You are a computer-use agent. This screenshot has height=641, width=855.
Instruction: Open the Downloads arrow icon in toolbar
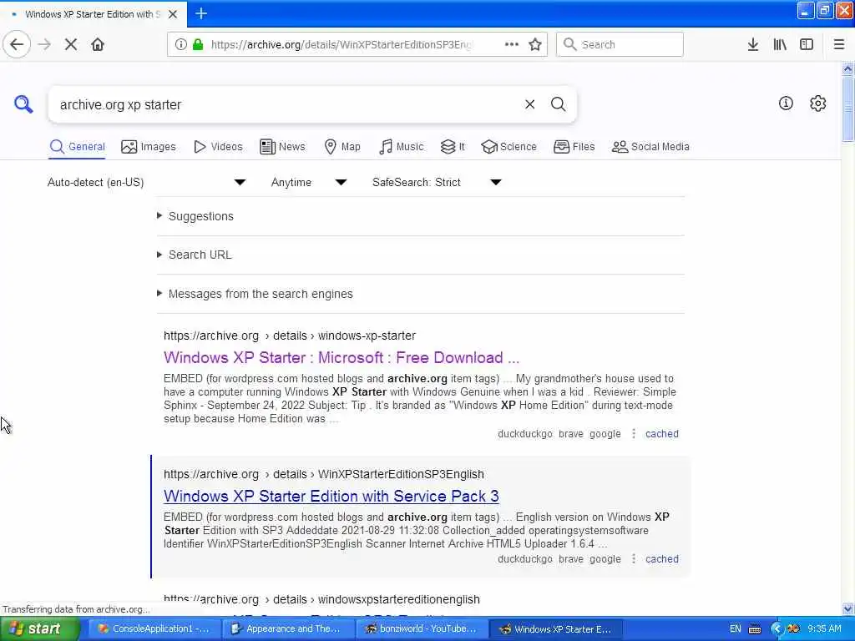coord(753,45)
